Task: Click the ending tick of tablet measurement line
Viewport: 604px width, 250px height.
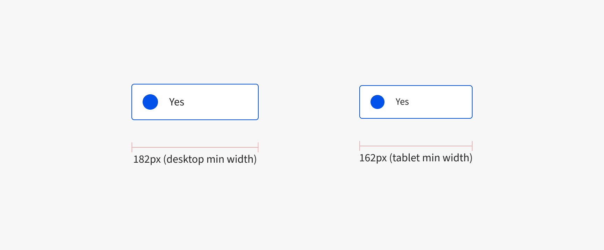Action: tap(472, 146)
